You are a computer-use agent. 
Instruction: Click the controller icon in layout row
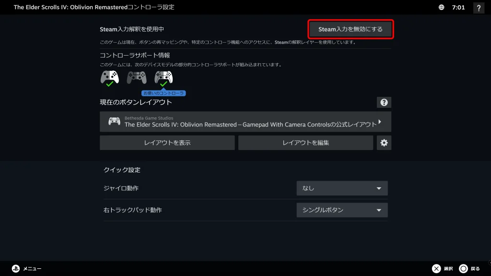(114, 121)
